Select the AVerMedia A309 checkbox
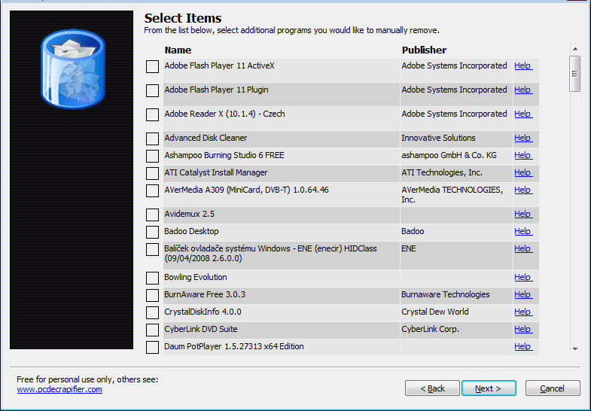The image size is (591, 411). click(152, 191)
